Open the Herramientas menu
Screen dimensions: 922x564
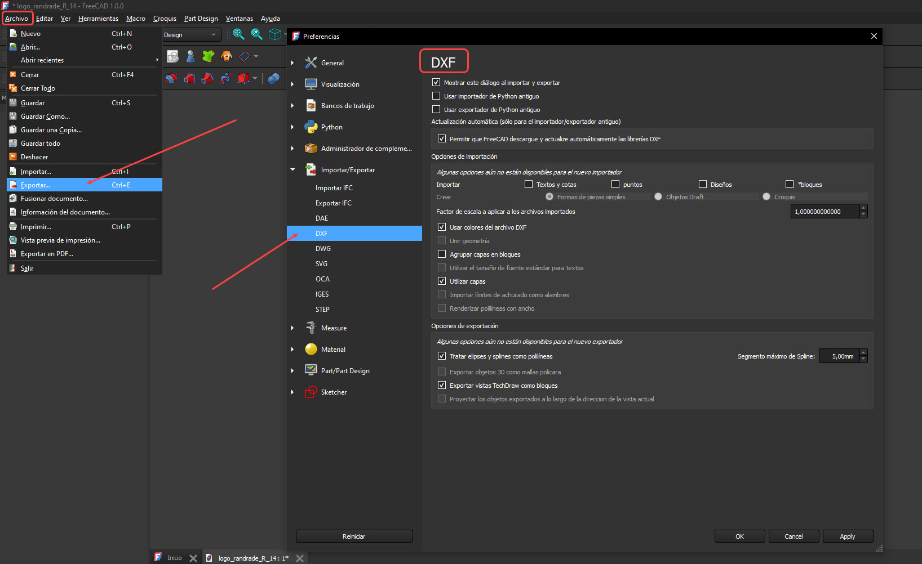(98, 19)
